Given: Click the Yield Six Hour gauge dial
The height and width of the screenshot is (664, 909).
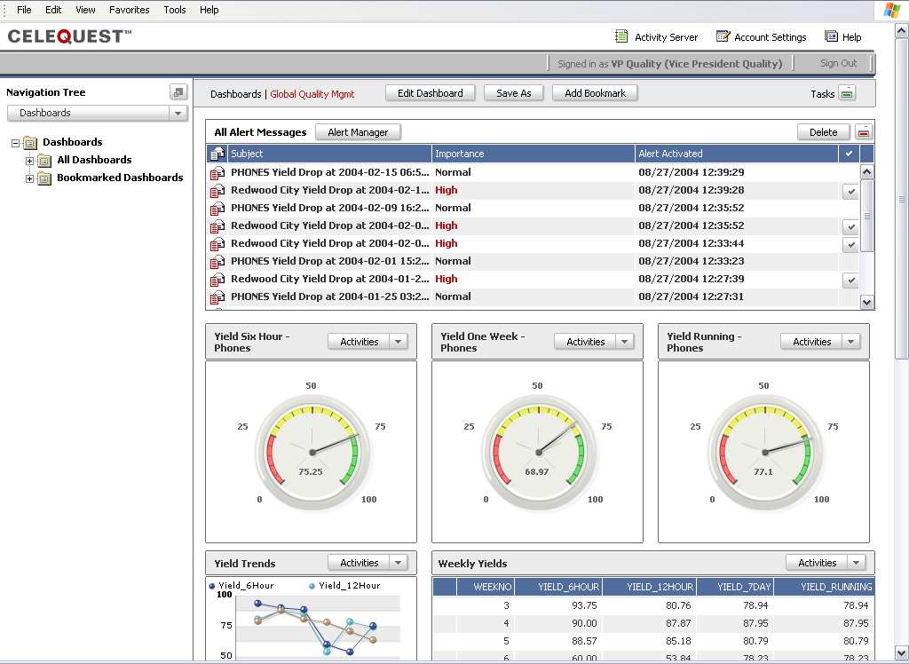Looking at the screenshot, I should pos(312,453).
